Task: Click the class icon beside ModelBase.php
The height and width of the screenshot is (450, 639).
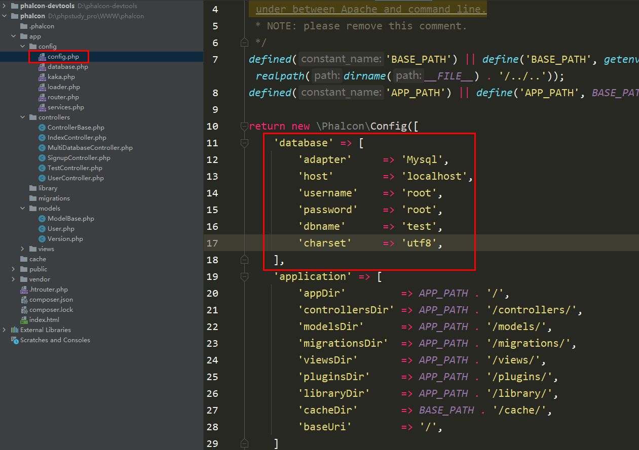Action: (x=43, y=219)
